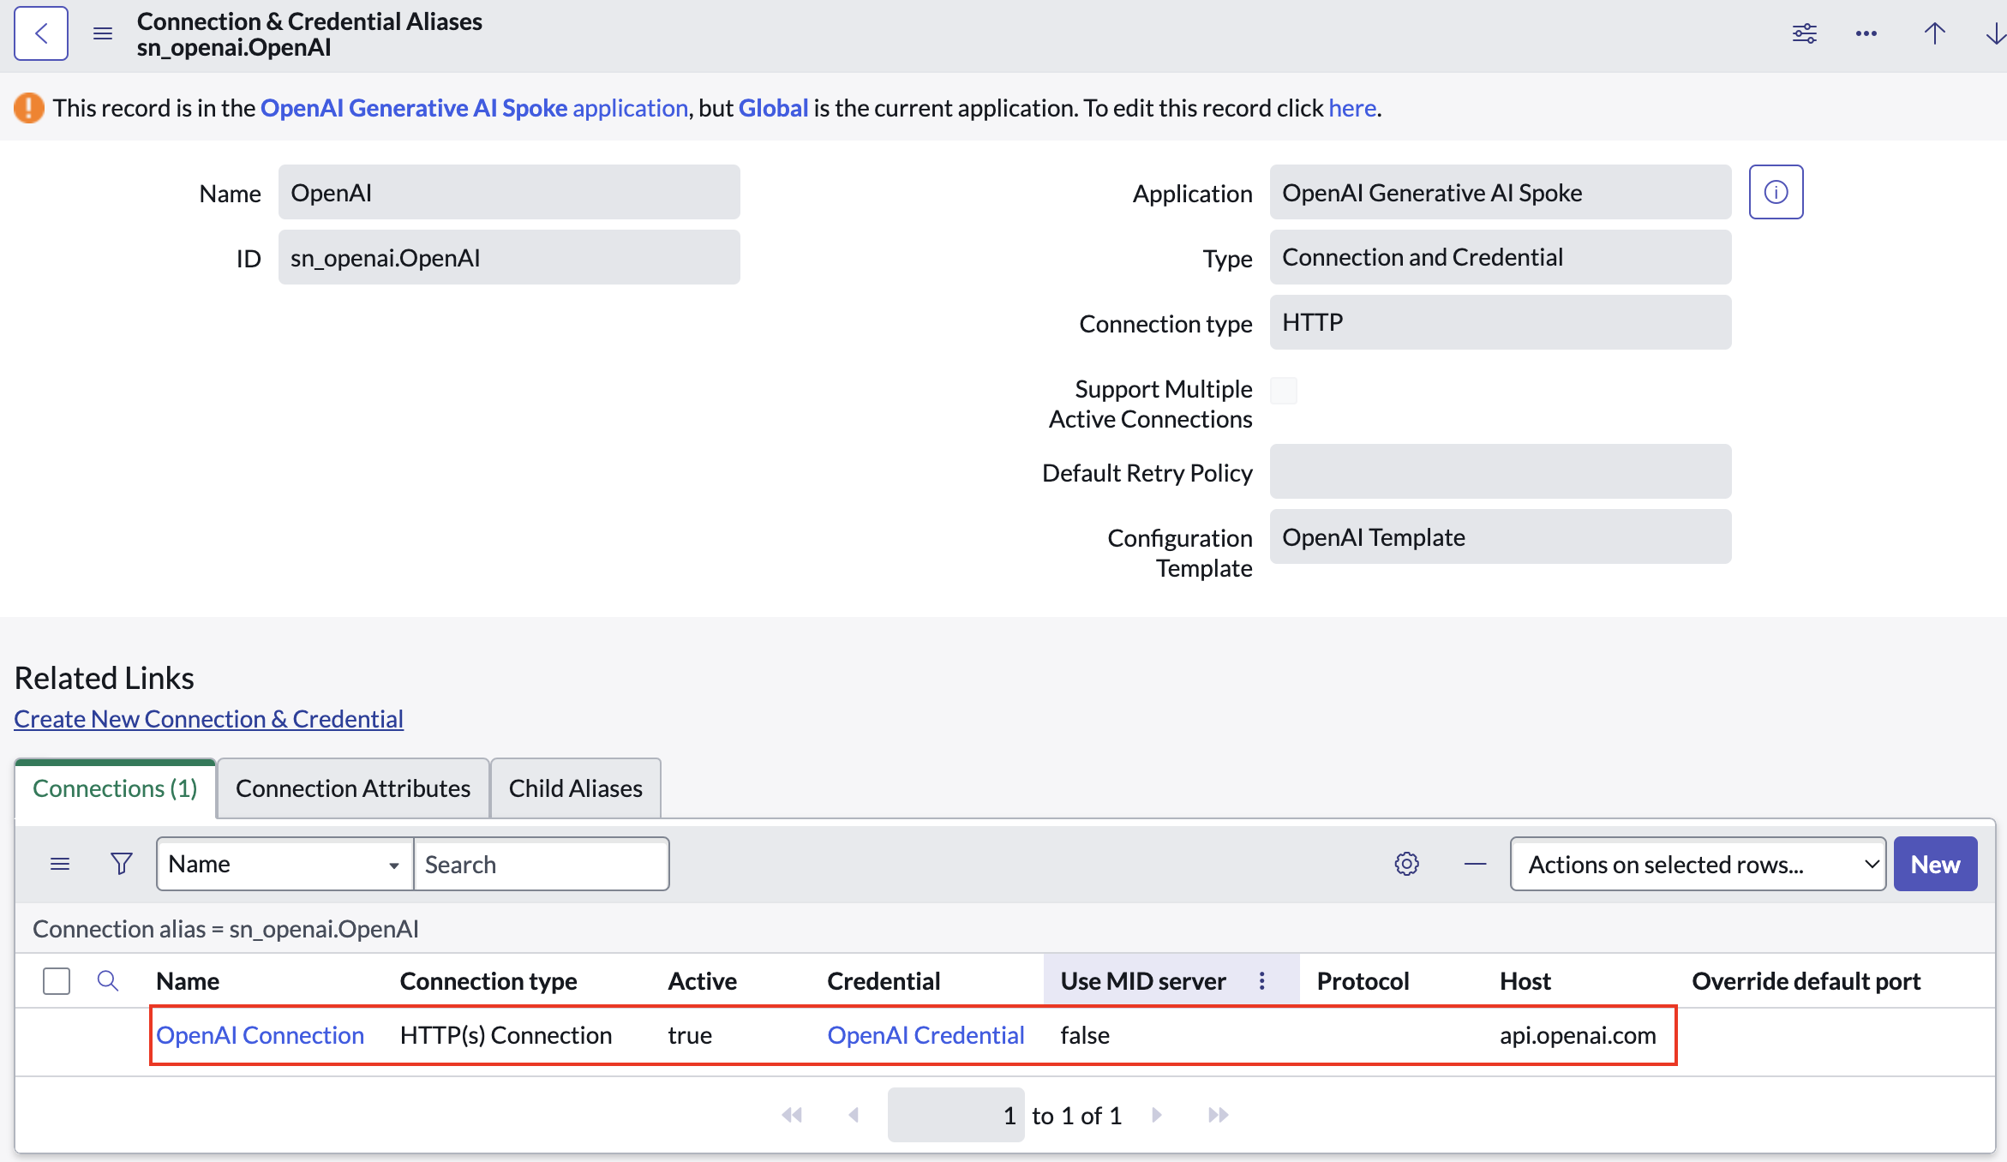Image resolution: width=2007 pixels, height=1162 pixels.
Task: Expand Actions on selected rows dropdown
Action: 1698,864
